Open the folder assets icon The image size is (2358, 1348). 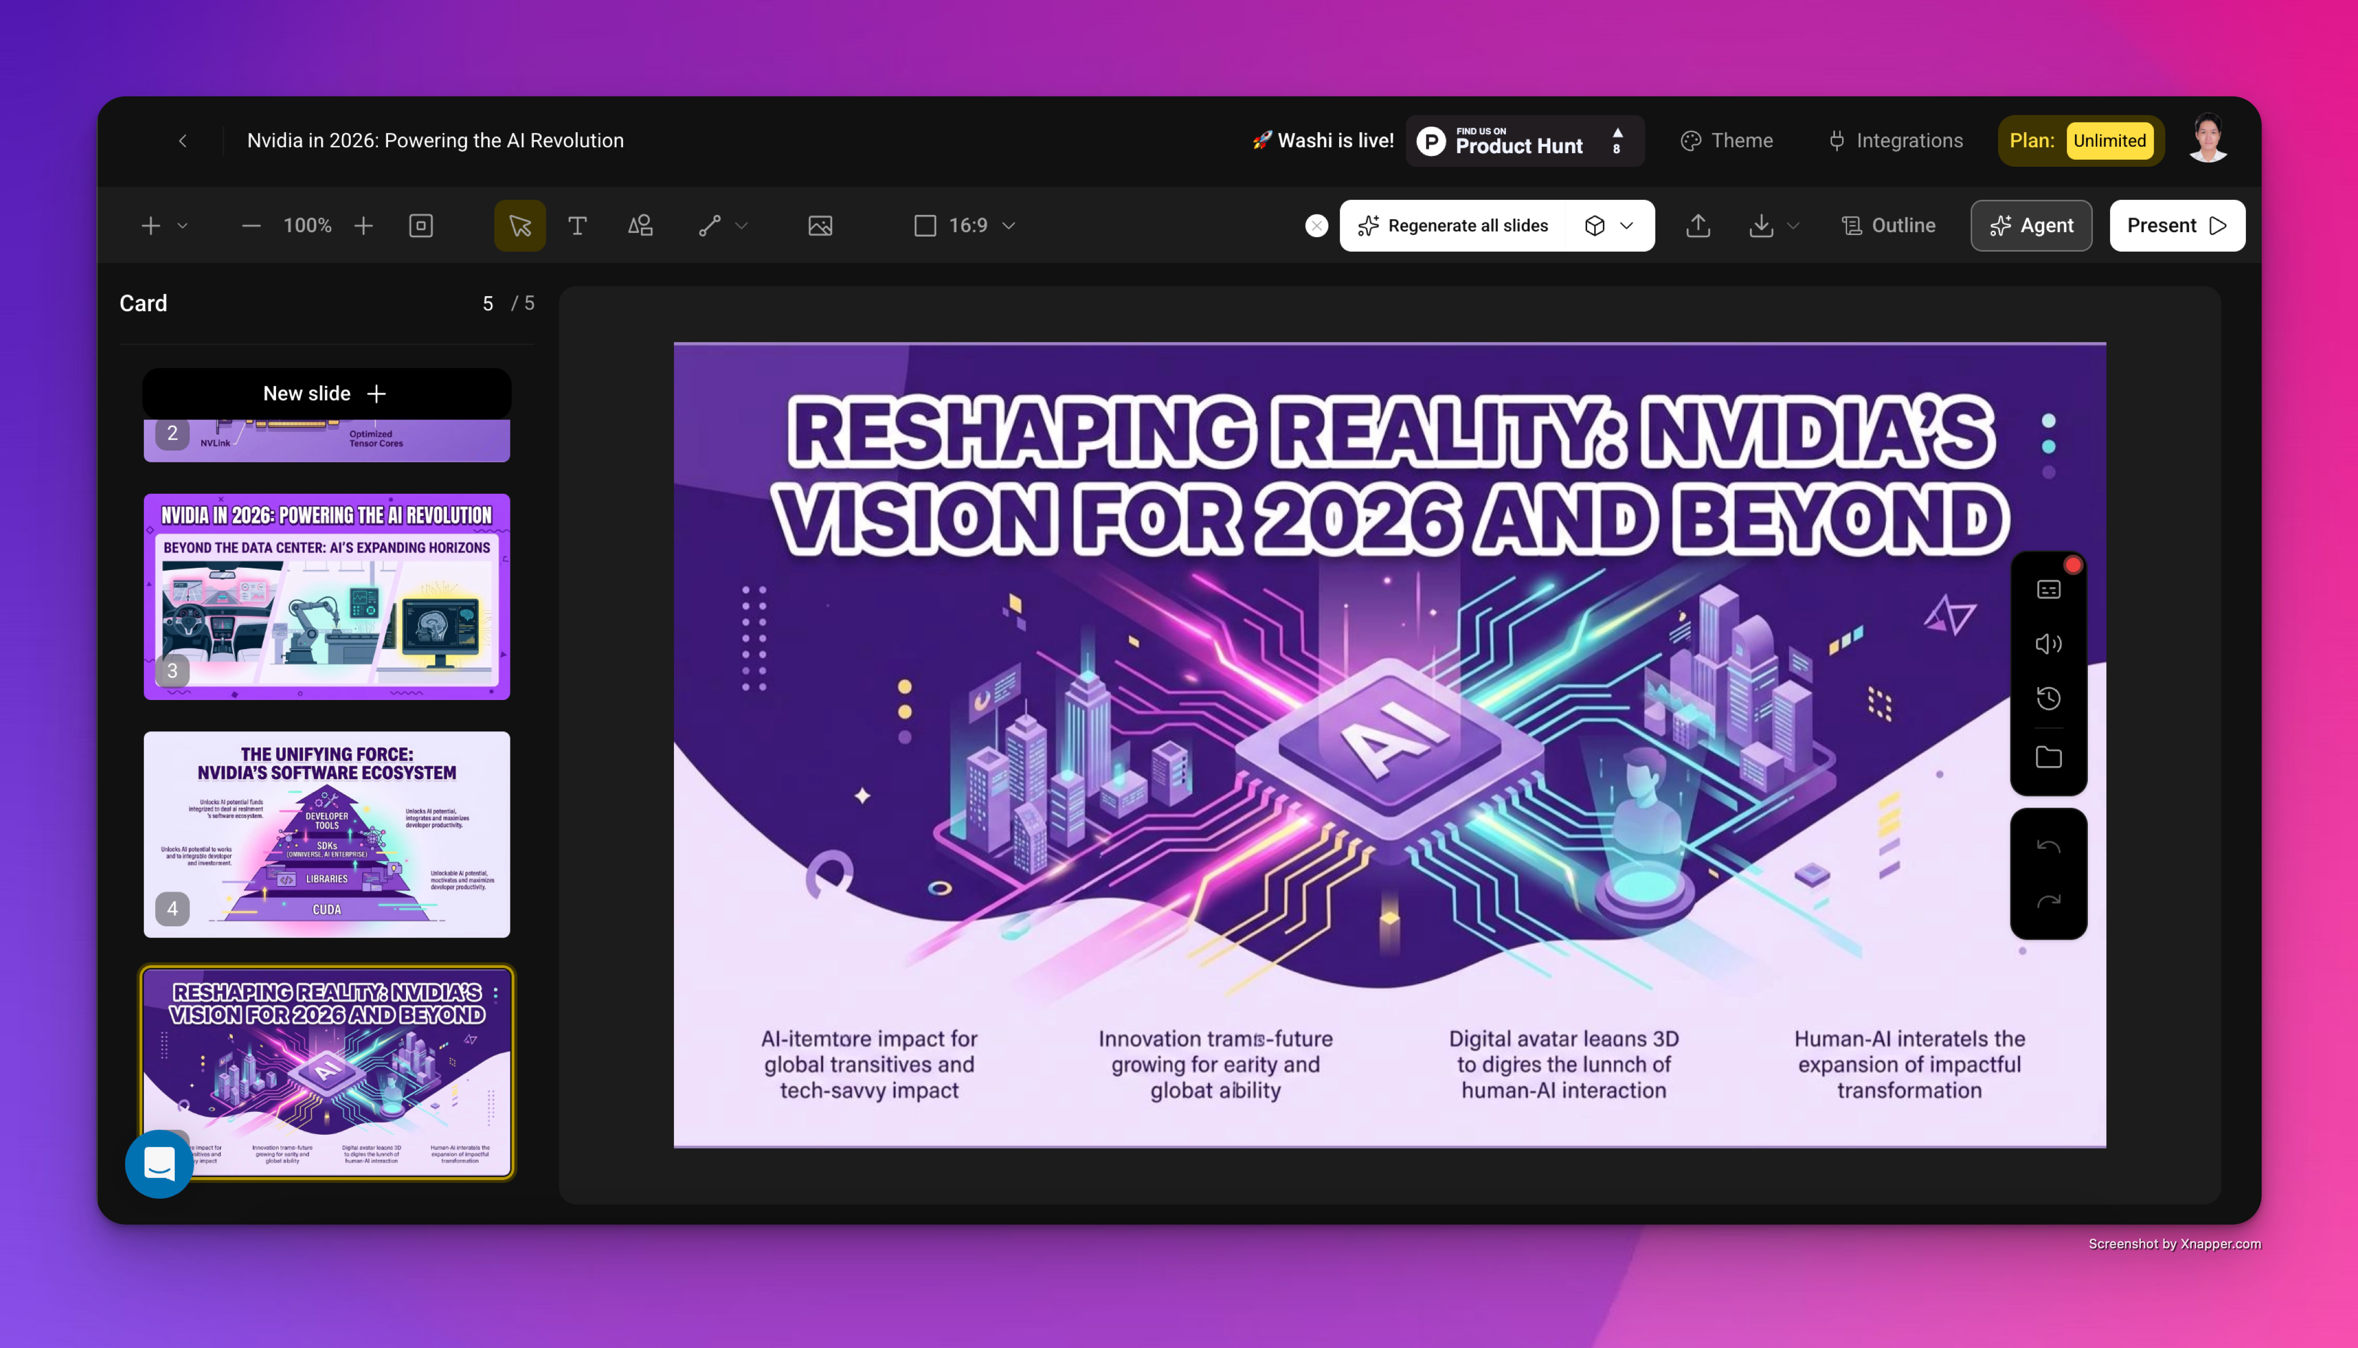coord(2048,757)
